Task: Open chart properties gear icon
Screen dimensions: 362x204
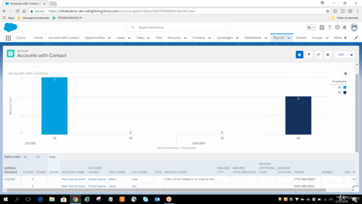Action: click(346, 73)
